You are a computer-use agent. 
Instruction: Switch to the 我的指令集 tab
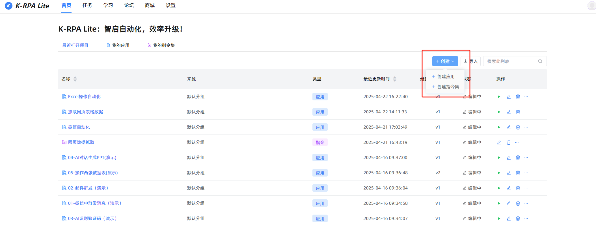pos(161,45)
